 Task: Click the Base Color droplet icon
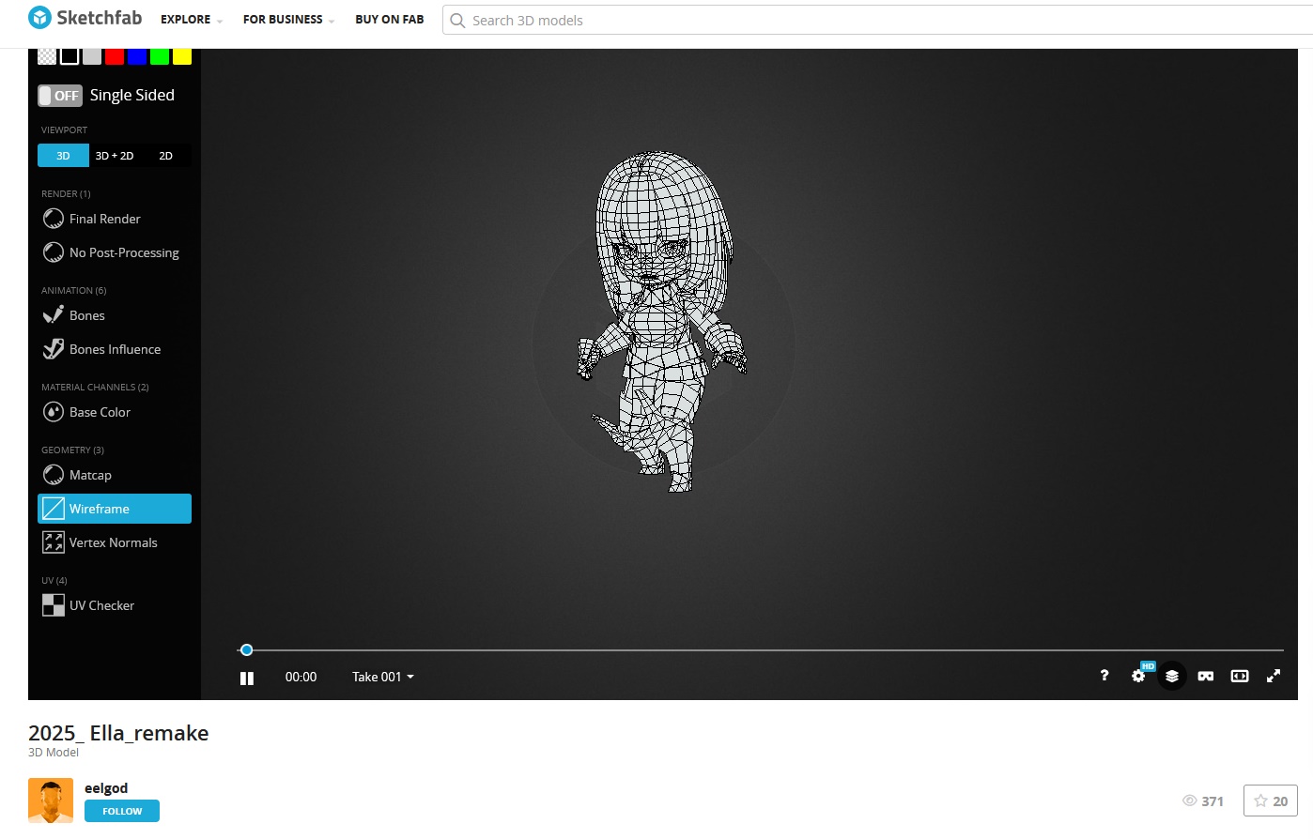pyautogui.click(x=54, y=412)
